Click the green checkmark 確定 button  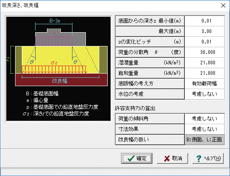click(x=137, y=158)
